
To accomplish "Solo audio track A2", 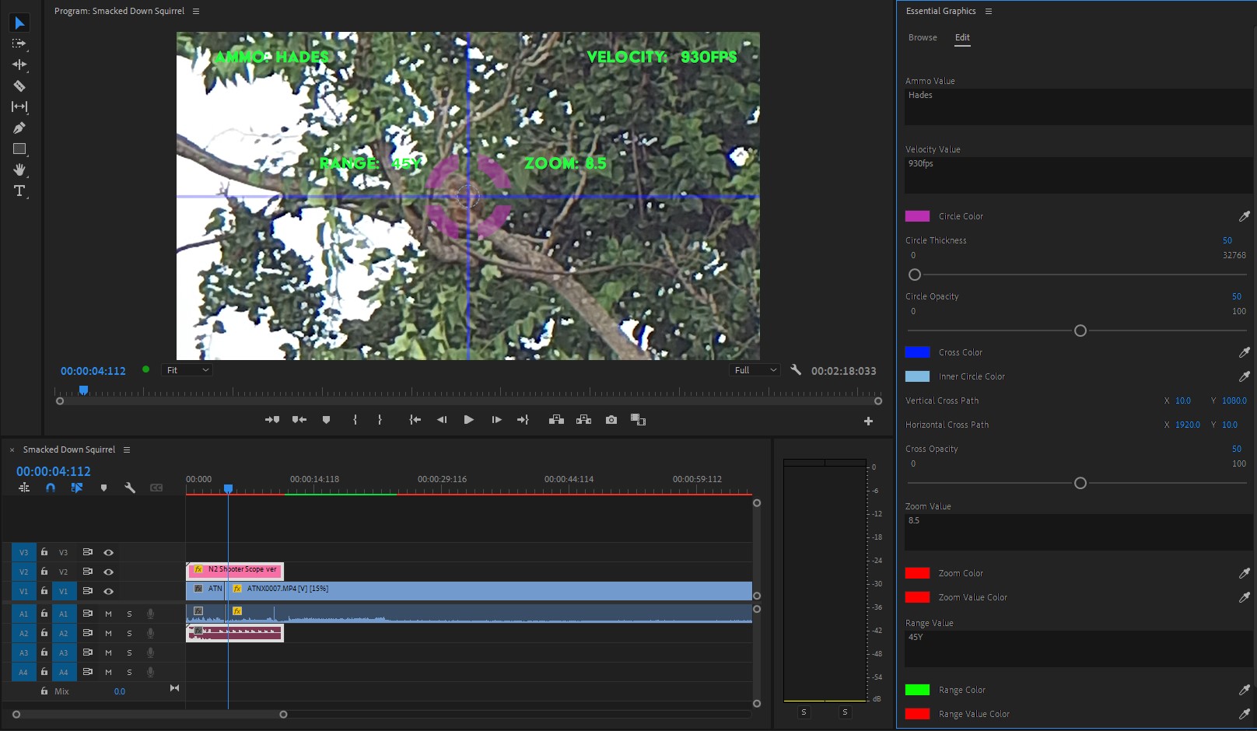I will [129, 633].
